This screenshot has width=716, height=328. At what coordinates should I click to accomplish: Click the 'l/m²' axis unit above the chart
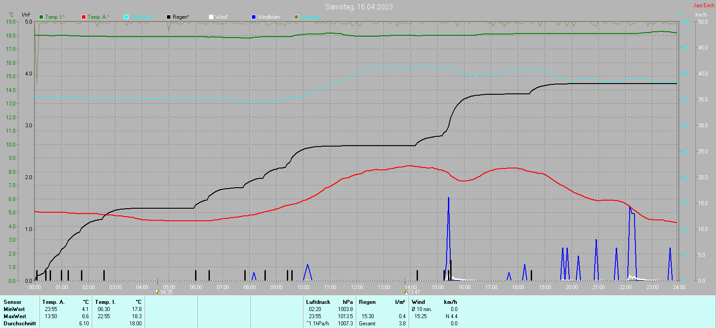[x=26, y=15]
